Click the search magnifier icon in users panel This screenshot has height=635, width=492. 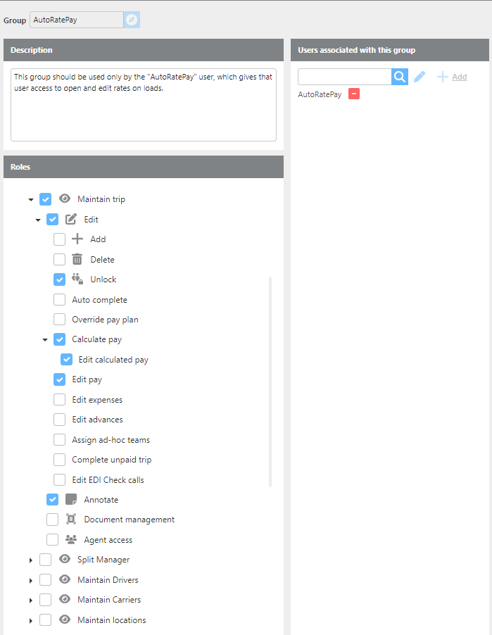[400, 77]
